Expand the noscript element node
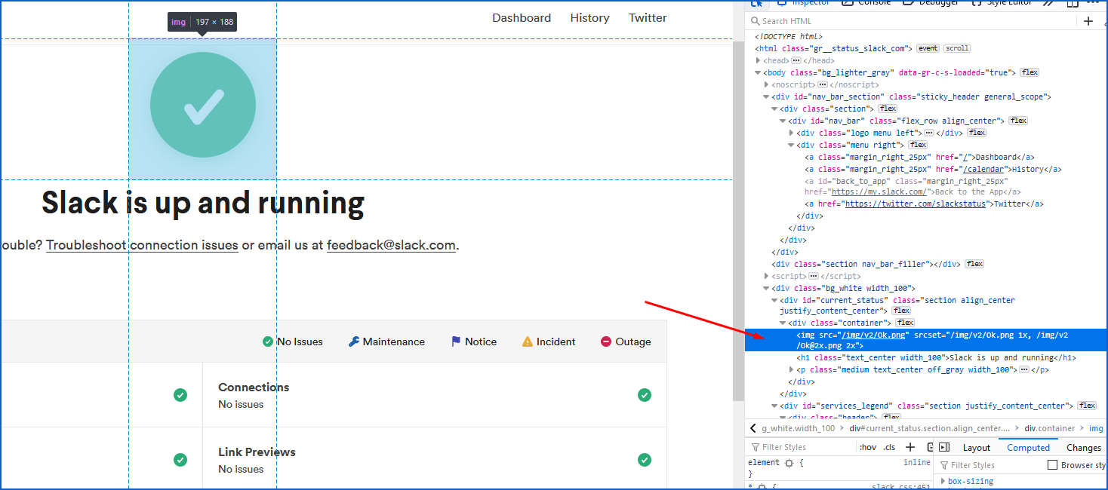Image resolution: width=1108 pixels, height=490 pixels. (x=767, y=84)
